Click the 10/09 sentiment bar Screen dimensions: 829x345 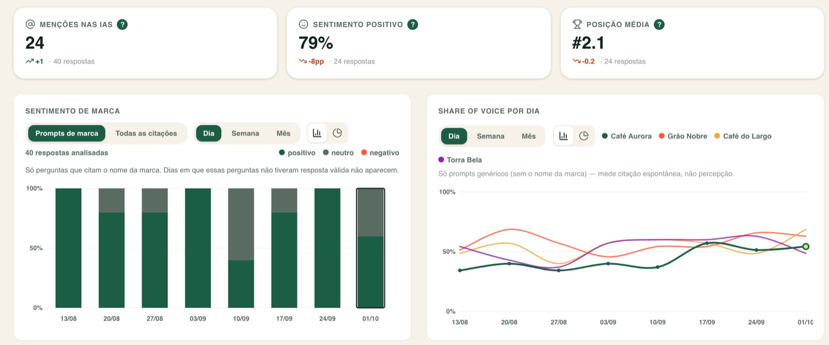[x=241, y=248]
